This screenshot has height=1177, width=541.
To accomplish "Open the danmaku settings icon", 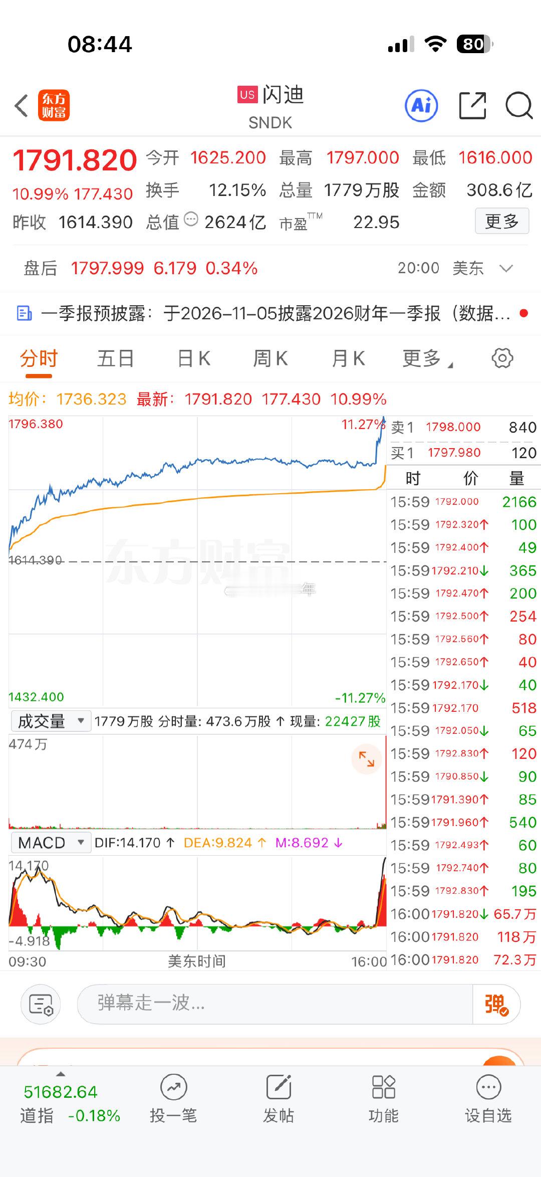I will [41, 1004].
